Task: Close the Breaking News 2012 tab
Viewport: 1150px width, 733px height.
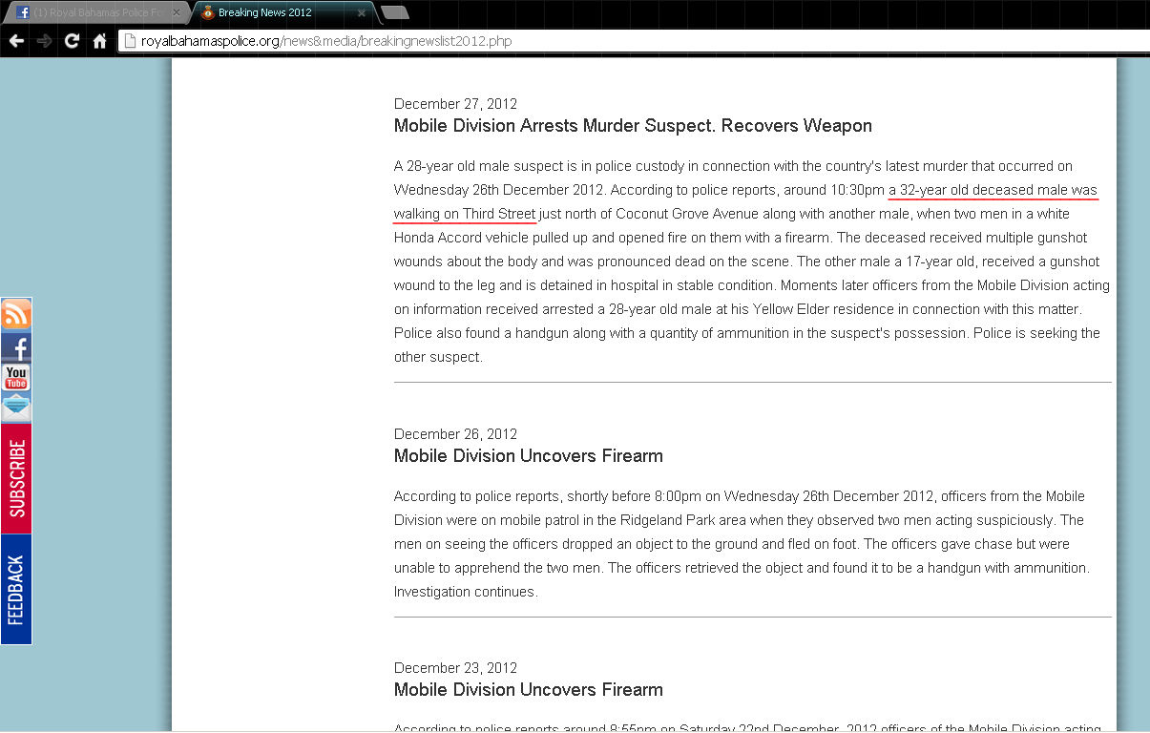Action: click(362, 13)
